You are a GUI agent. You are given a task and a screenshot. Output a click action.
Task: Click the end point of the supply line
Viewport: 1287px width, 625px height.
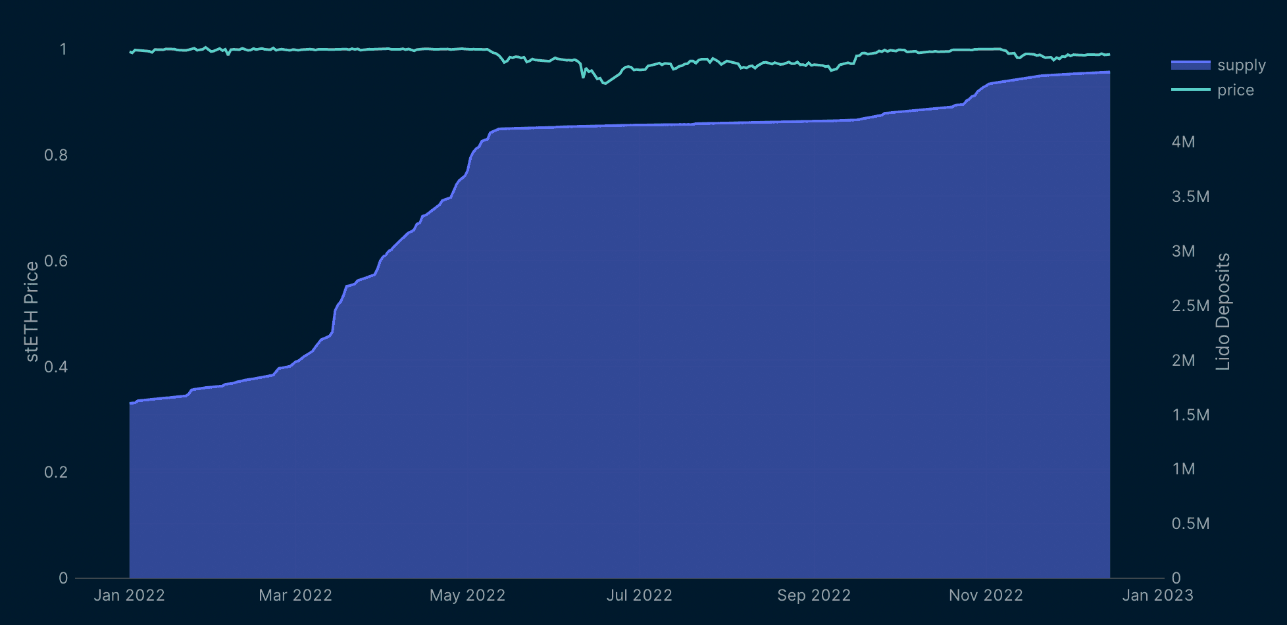(x=1109, y=72)
